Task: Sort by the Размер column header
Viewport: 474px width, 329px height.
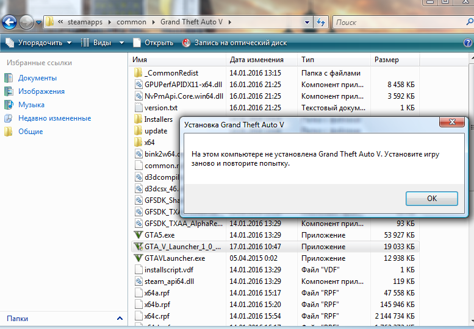Action: 395,60
